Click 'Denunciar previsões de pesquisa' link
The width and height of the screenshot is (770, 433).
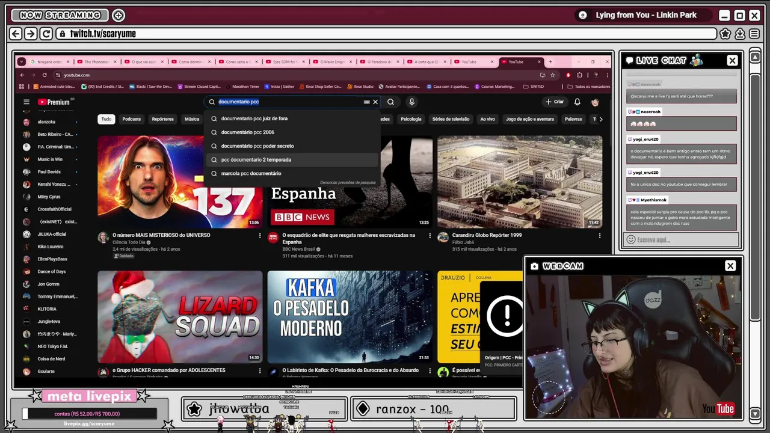pyautogui.click(x=348, y=182)
